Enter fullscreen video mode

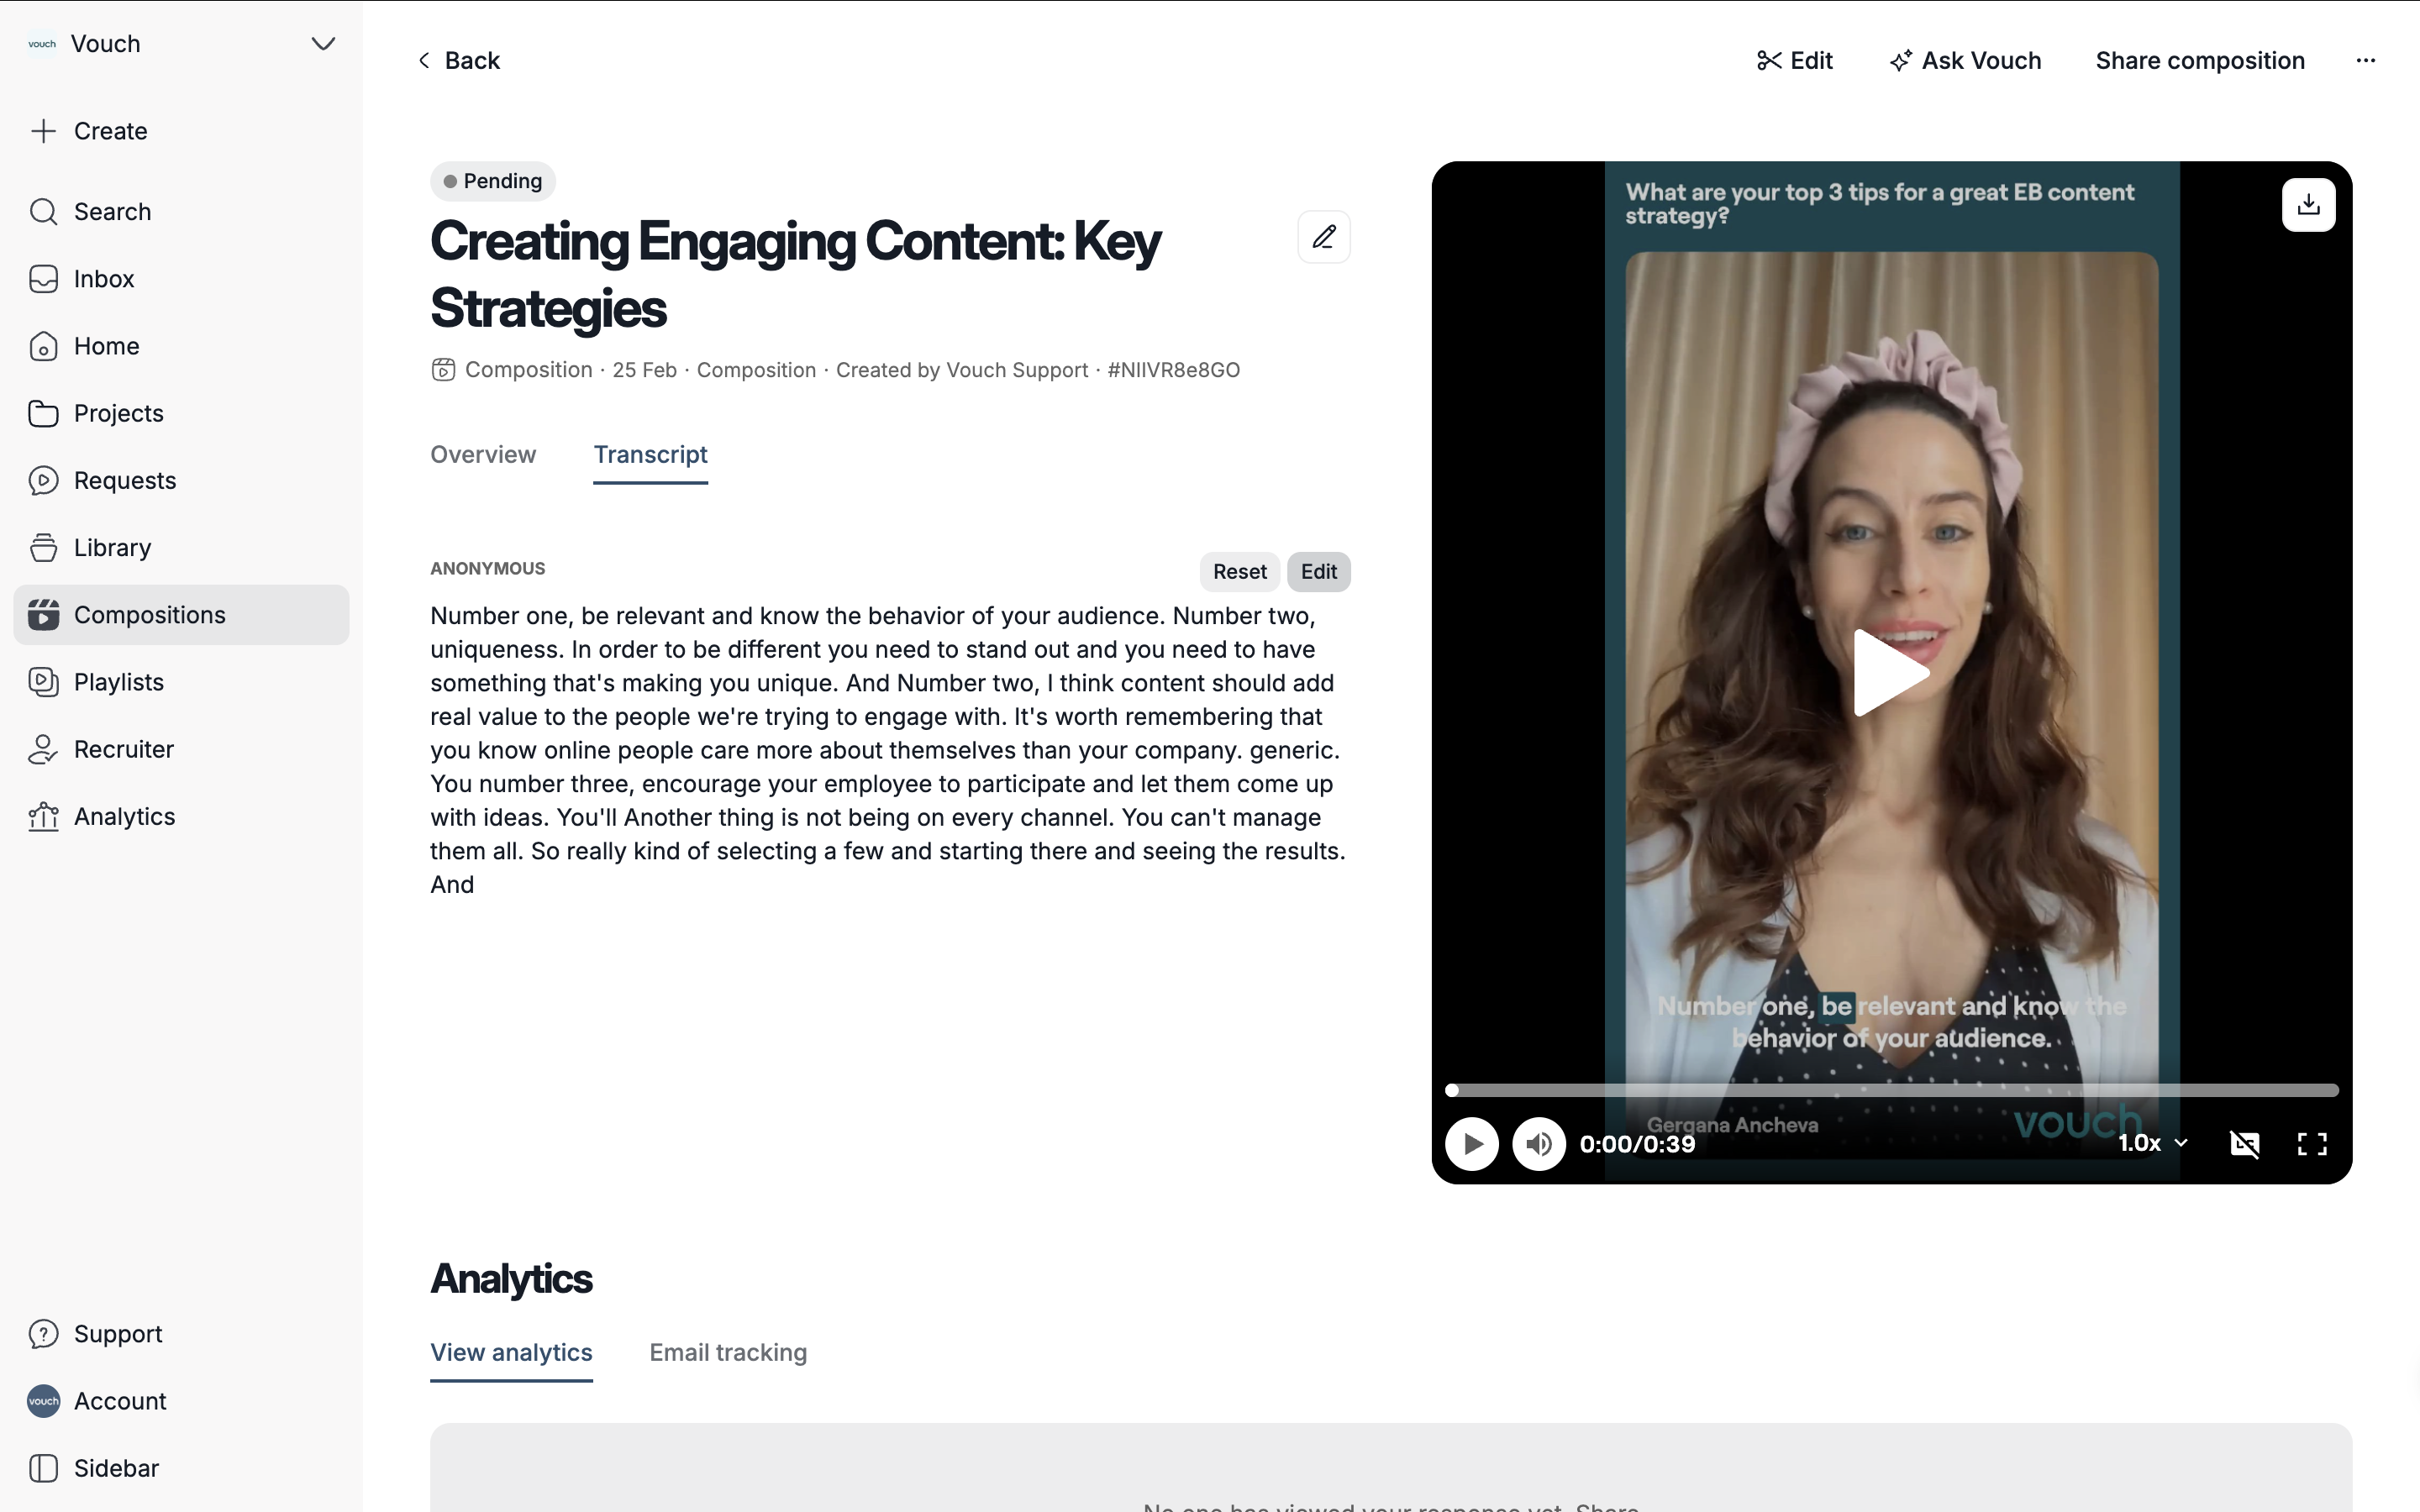[x=2311, y=1143]
